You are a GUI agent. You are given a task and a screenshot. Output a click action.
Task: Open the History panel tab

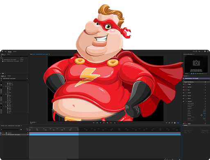pyautogui.click(x=9, y=54)
